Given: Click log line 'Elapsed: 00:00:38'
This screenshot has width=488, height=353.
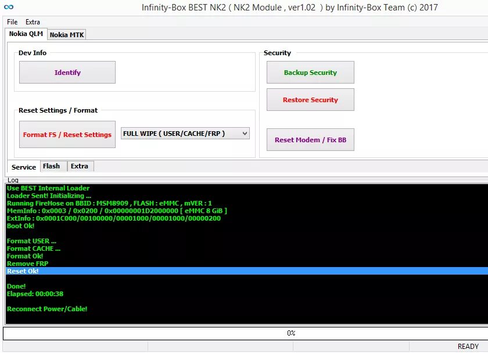Looking at the screenshot, I should pos(35,294).
